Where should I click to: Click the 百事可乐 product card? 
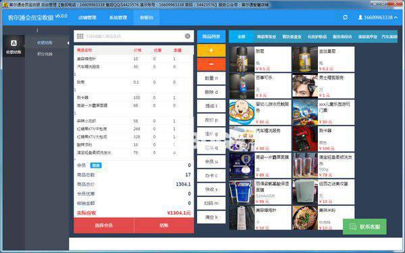tap(260, 86)
